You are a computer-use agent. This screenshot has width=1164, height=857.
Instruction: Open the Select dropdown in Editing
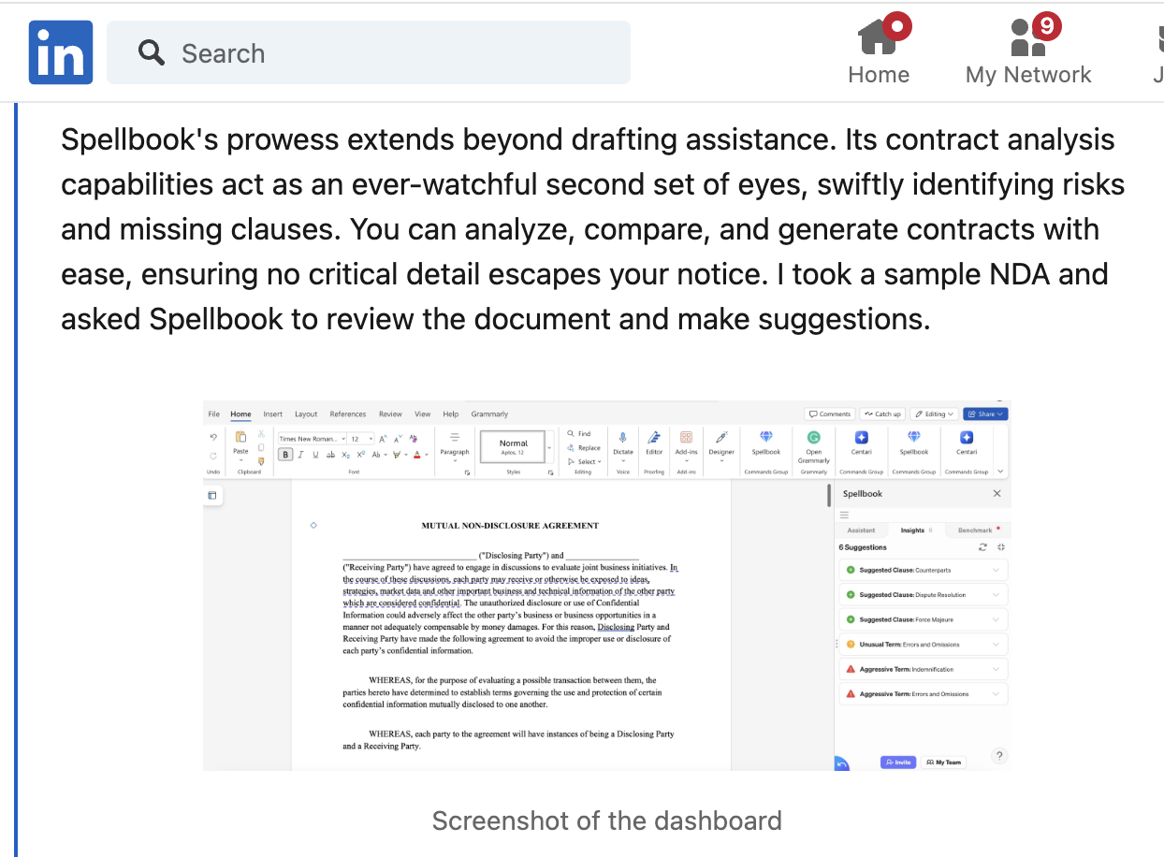(x=585, y=461)
